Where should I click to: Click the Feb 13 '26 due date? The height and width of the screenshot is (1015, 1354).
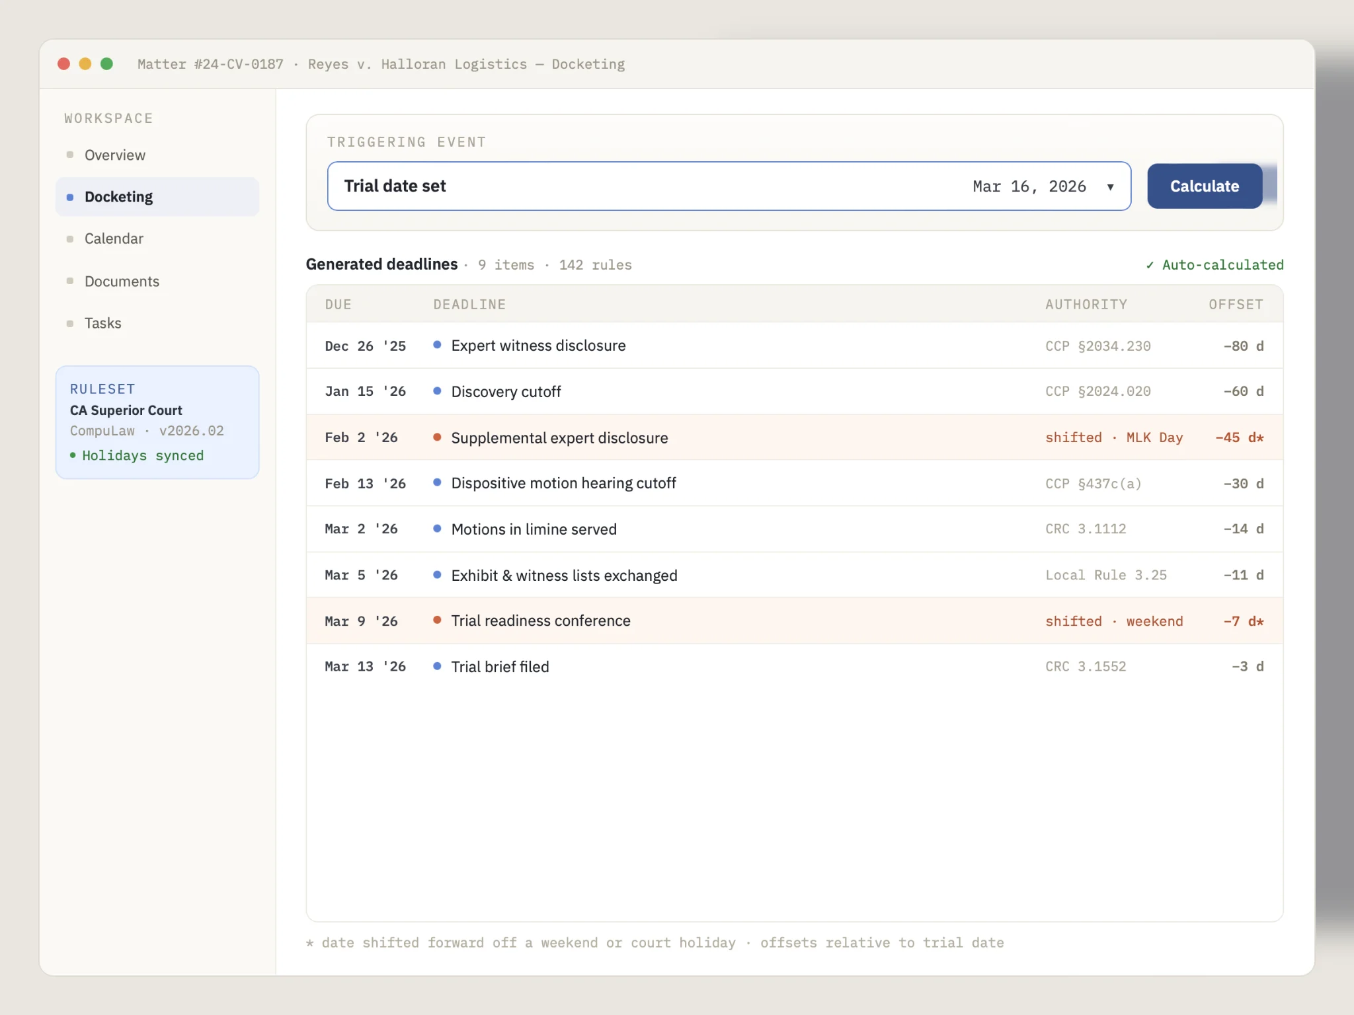tap(365, 484)
